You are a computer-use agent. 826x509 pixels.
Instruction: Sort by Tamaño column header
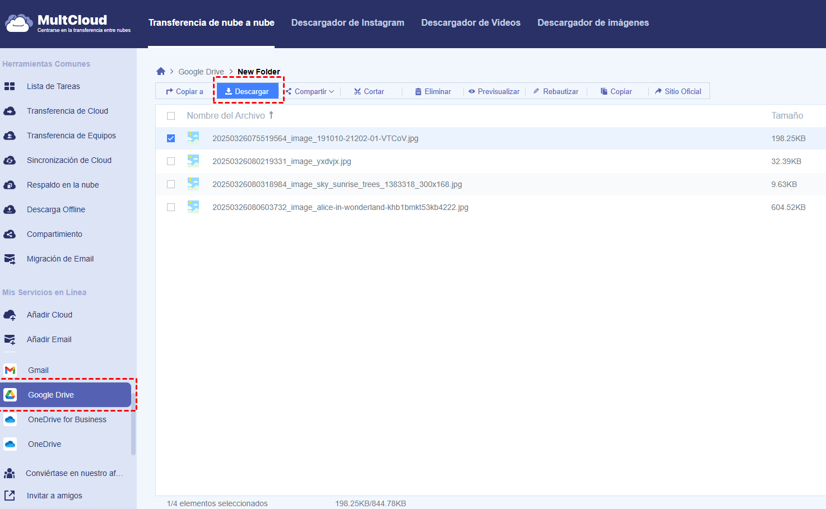click(787, 115)
